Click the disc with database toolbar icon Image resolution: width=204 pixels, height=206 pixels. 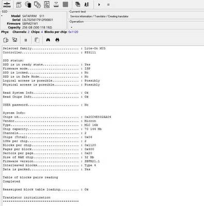coord(28,5)
